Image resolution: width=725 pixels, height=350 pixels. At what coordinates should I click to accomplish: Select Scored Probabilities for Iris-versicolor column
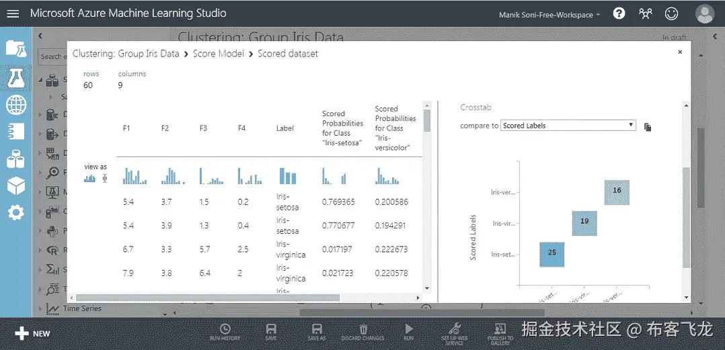click(x=395, y=128)
